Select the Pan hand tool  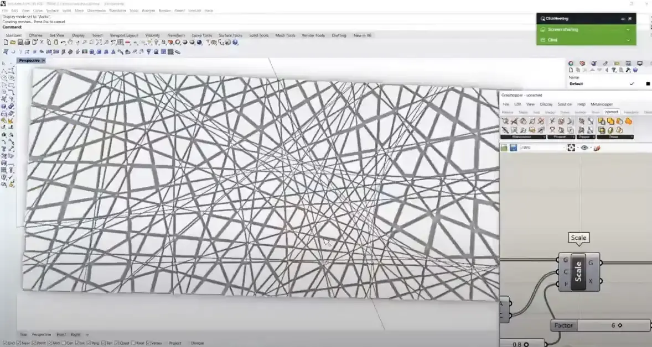70,43
